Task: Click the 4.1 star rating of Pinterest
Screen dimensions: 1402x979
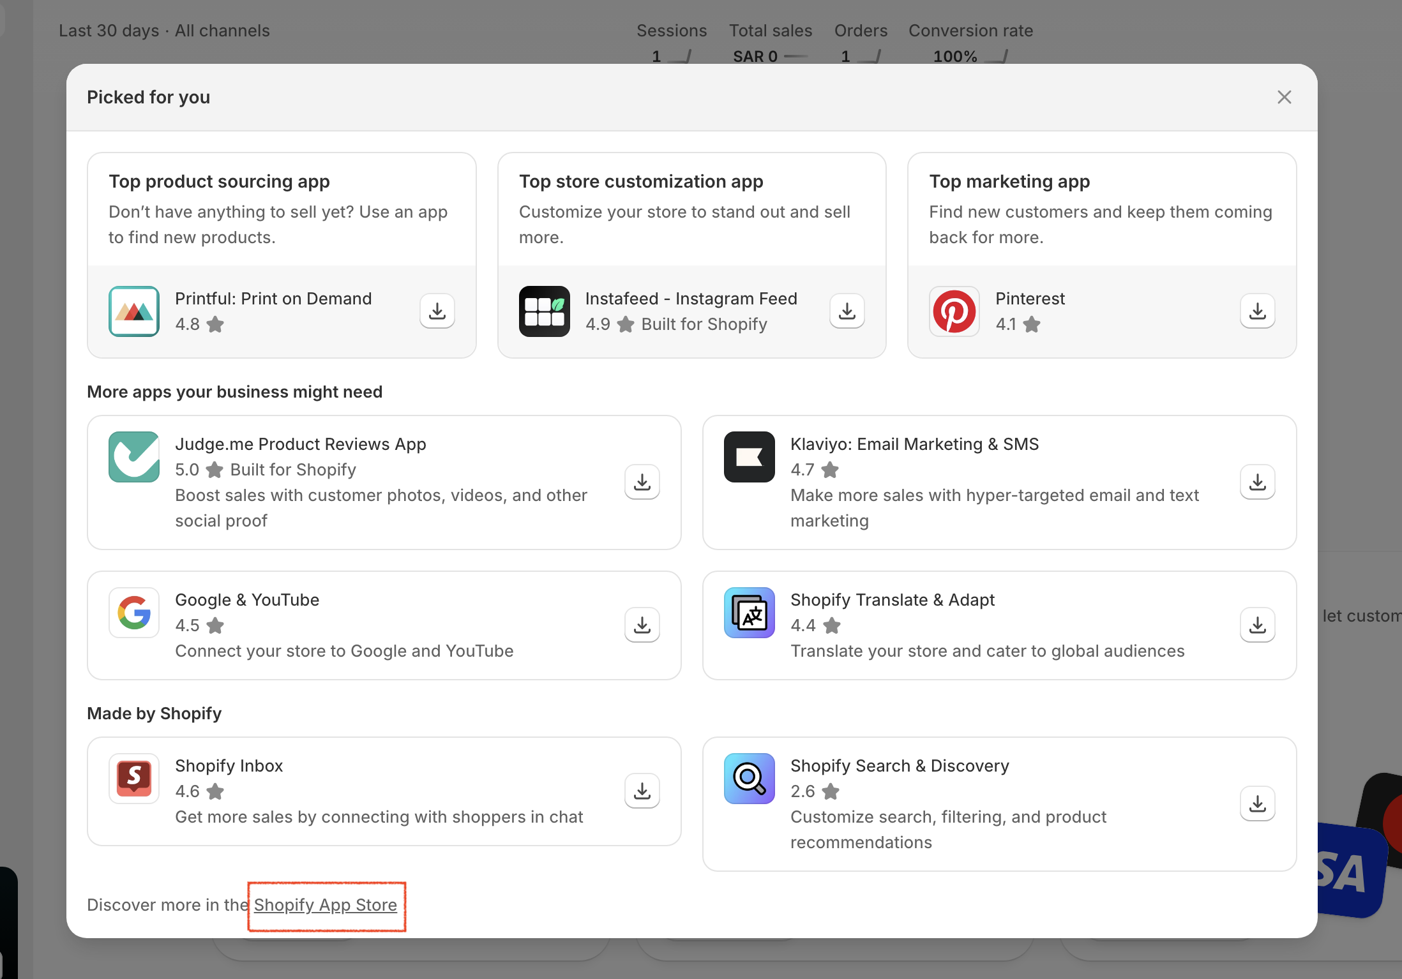Action: pos(1018,324)
